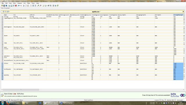Viewport: 186px width, 105px height.
Task: Click the DisableProduction column header
Action: (x=52, y=15)
